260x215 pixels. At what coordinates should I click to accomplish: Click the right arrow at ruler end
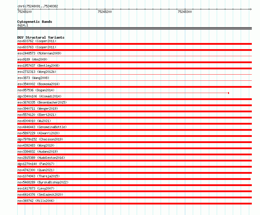click(x=251, y=9)
